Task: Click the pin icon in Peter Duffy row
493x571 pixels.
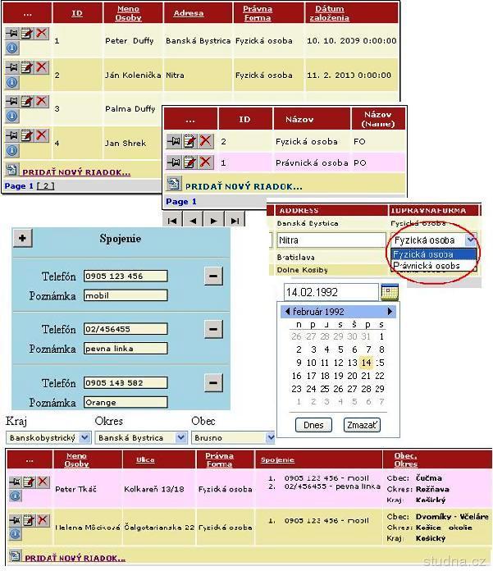Action: click(x=12, y=33)
